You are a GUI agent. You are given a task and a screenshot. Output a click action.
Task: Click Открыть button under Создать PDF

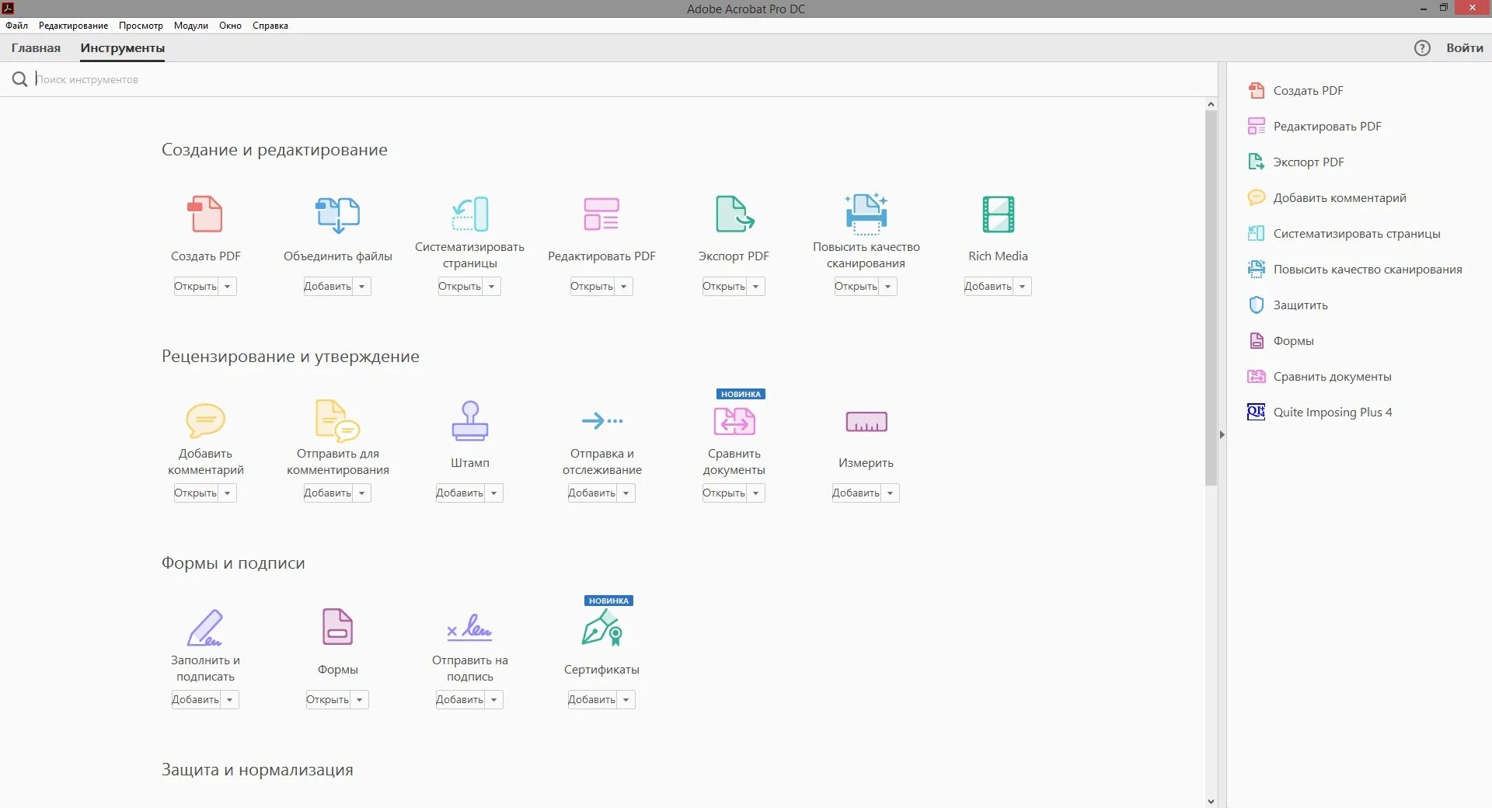[x=196, y=287]
